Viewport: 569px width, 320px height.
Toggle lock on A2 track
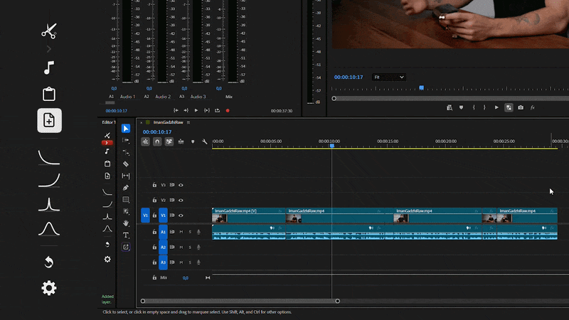pos(154,247)
